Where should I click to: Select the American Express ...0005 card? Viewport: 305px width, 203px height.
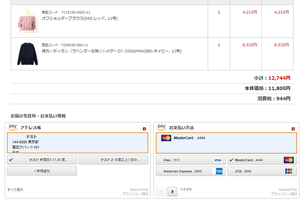[x=189, y=171]
